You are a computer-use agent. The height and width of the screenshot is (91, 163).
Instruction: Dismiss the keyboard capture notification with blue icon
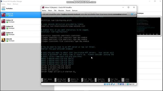click(x=132, y=14)
